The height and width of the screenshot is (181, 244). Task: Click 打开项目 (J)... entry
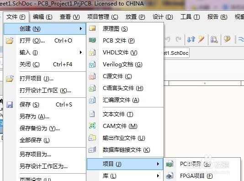click(45, 79)
